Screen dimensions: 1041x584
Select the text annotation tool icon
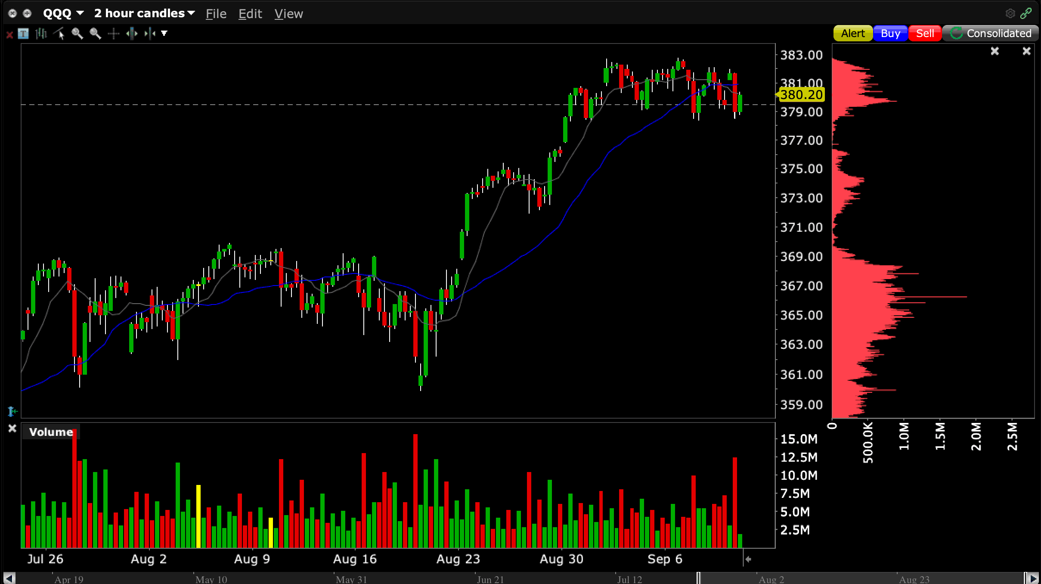(x=23, y=34)
